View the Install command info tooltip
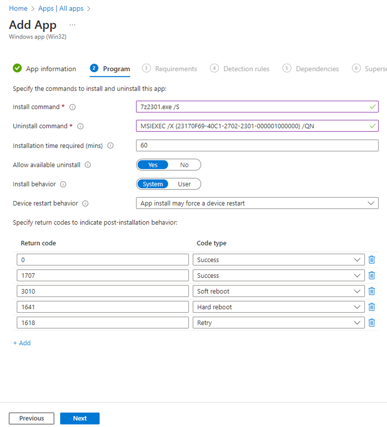Image resolution: width=387 pixels, height=427 pixels. click(72, 107)
